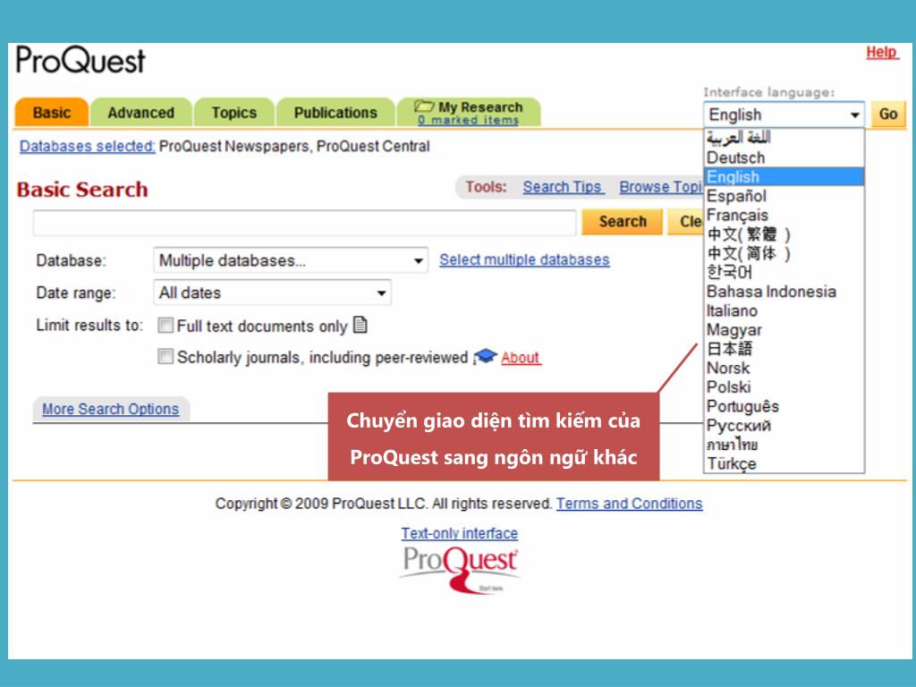The image size is (916, 687).
Task: Select Français from the language list
Action: pyautogui.click(x=784, y=215)
